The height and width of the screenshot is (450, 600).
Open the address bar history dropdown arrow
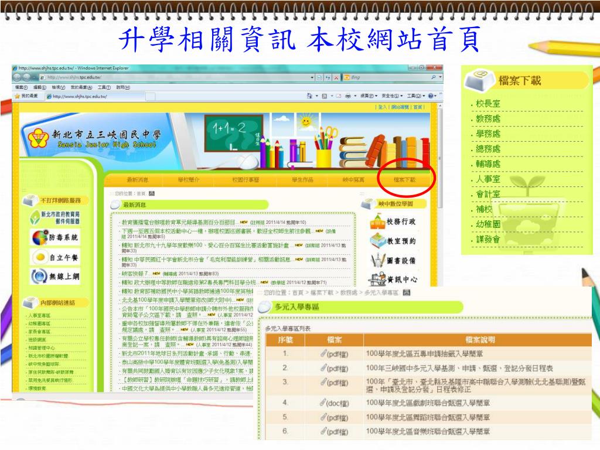point(312,77)
